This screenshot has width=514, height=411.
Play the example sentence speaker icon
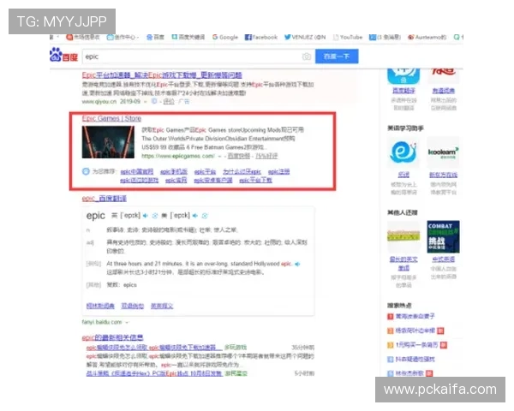click(296, 264)
